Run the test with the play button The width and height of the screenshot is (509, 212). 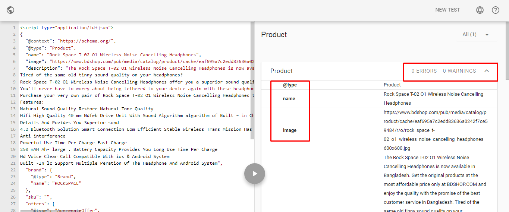[x=255, y=174]
